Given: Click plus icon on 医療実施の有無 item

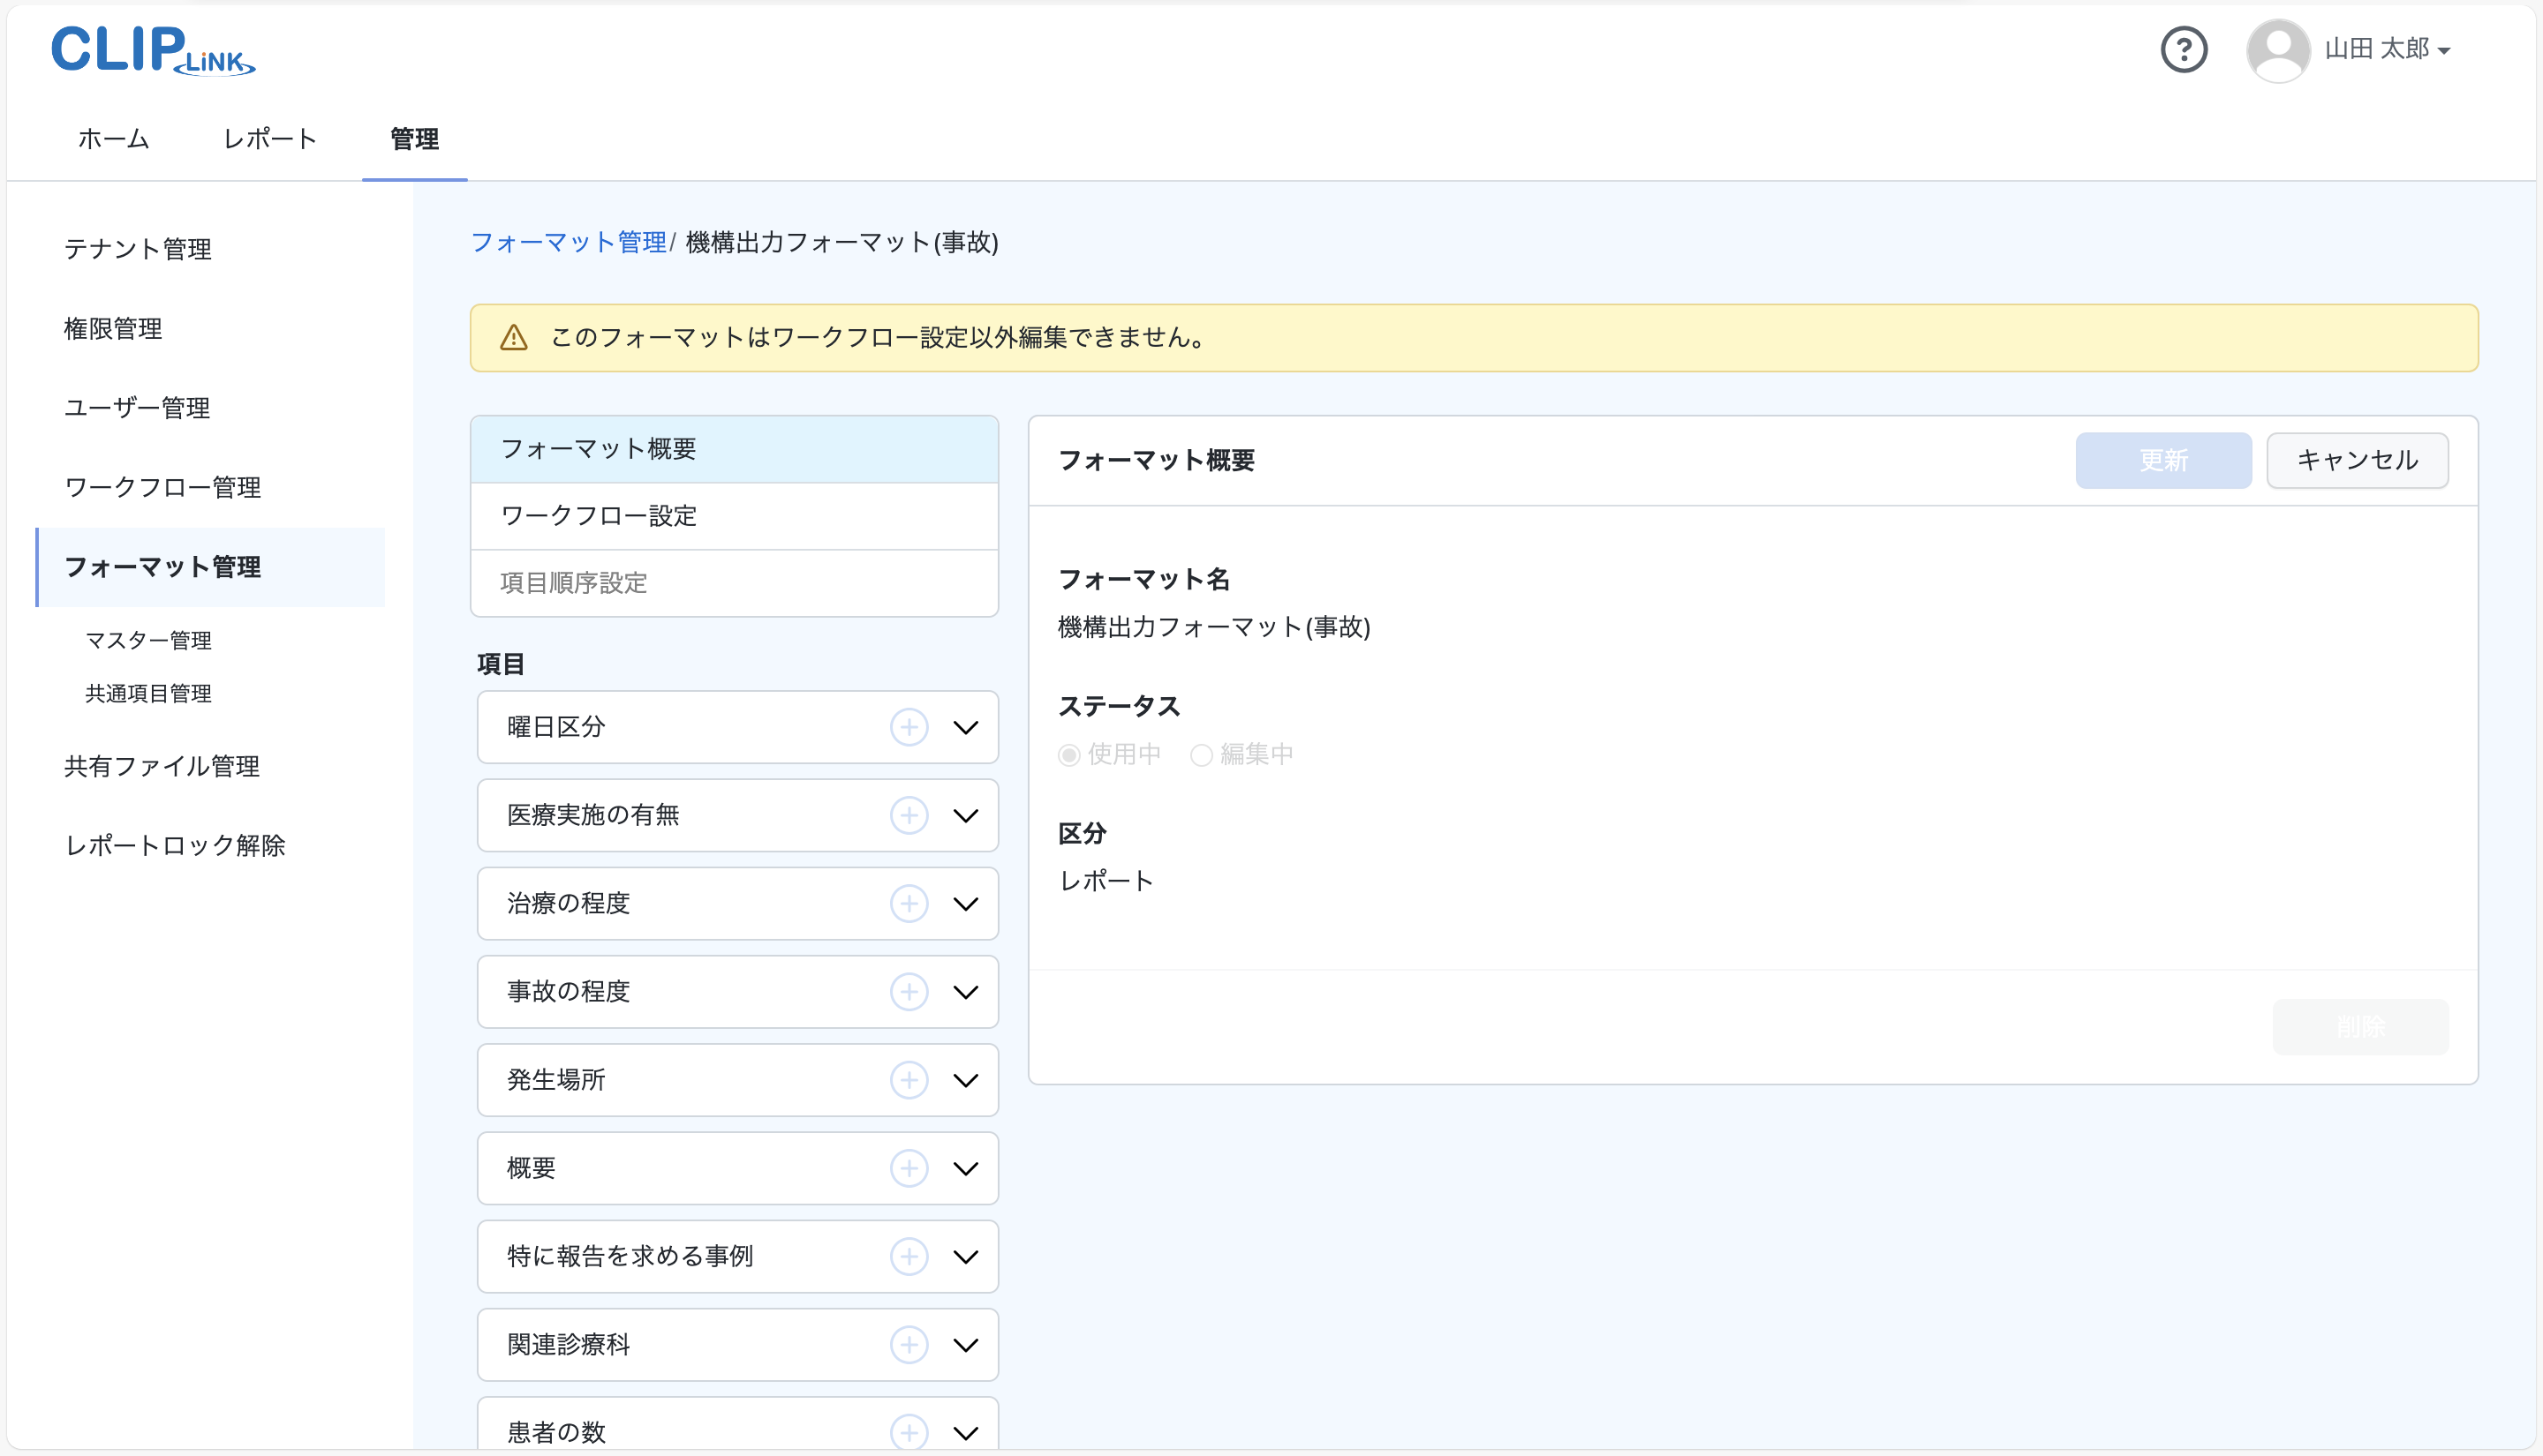Looking at the screenshot, I should pos(909,815).
